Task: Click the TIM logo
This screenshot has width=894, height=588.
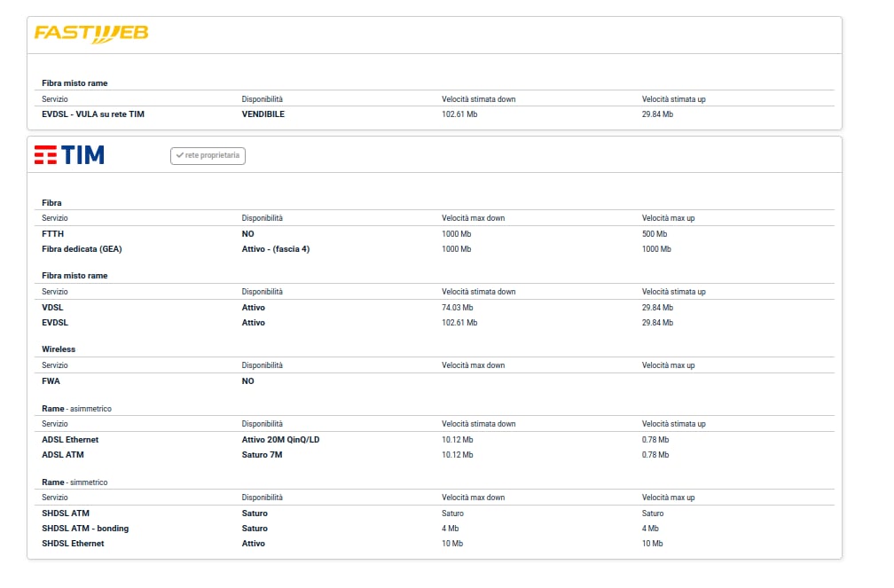Action: (69, 155)
